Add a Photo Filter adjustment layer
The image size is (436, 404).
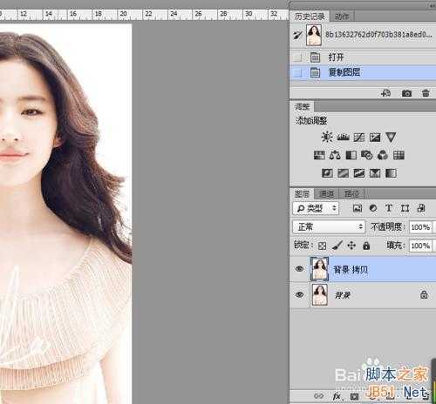point(367,155)
